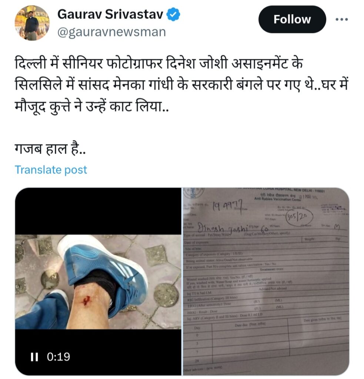Screen dimensions: 364x379
Task: Open the three-dot more options menu
Action: (x=341, y=19)
